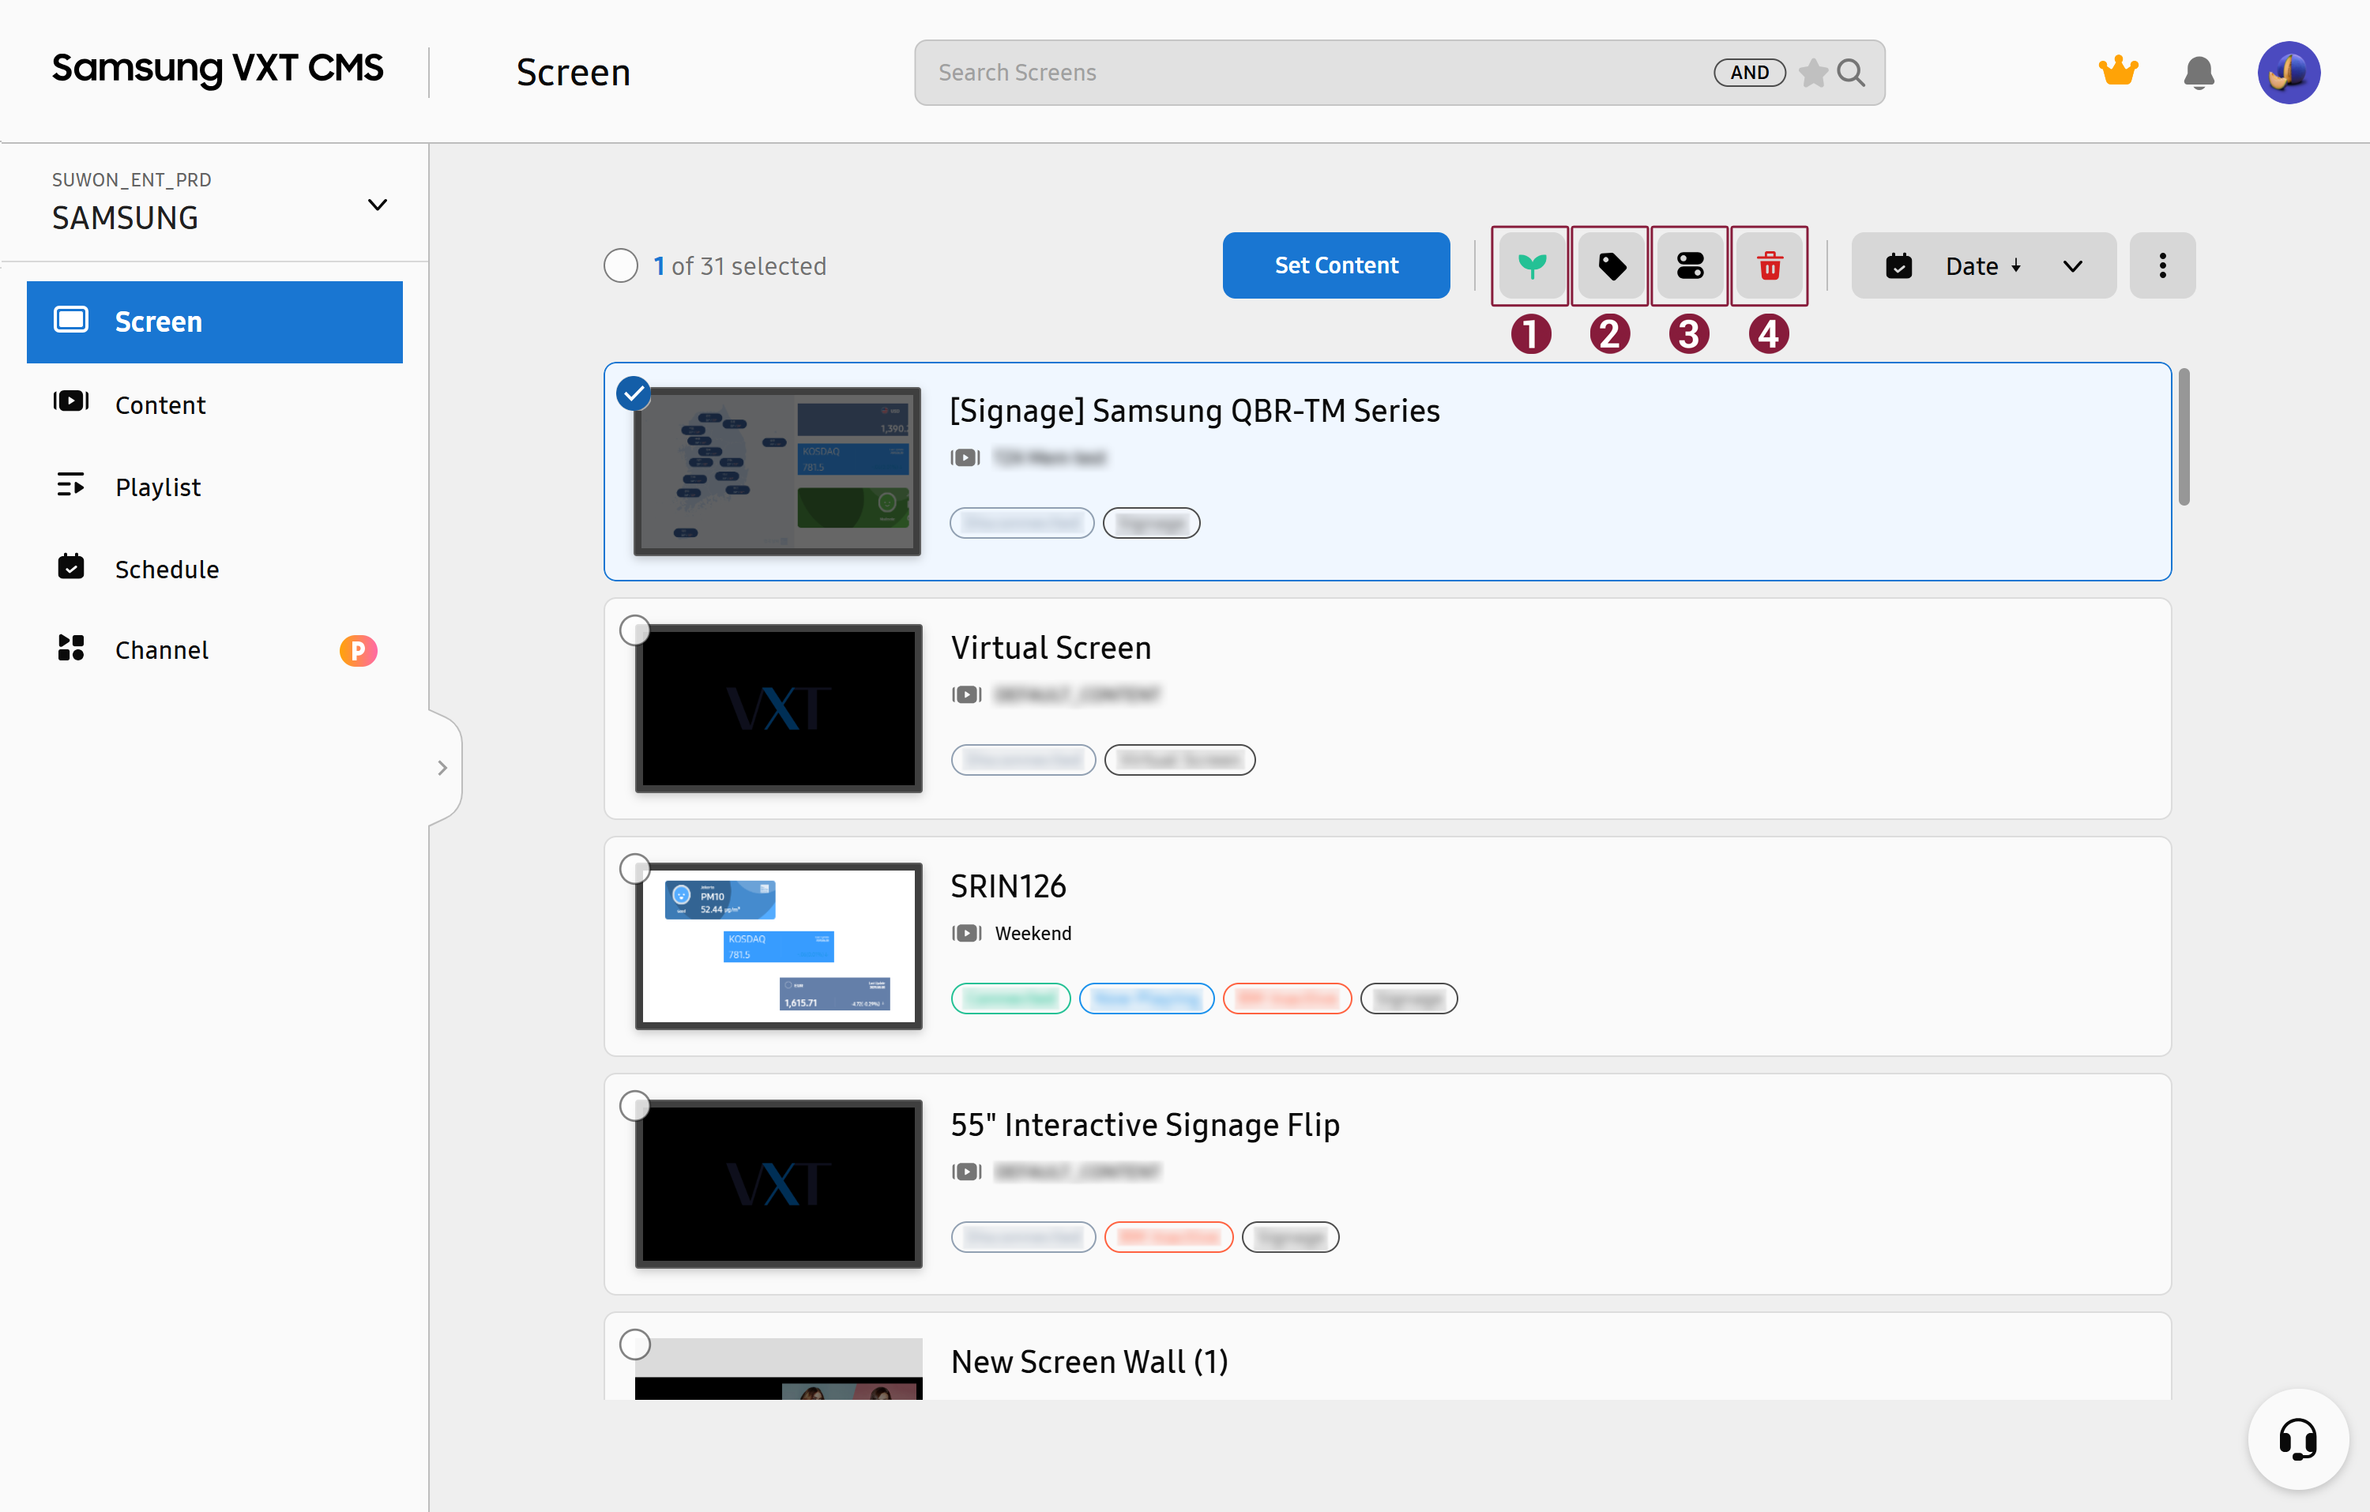Open the Samsung QBR-TM Series thumbnail
The height and width of the screenshot is (1512, 2370).
[777, 472]
